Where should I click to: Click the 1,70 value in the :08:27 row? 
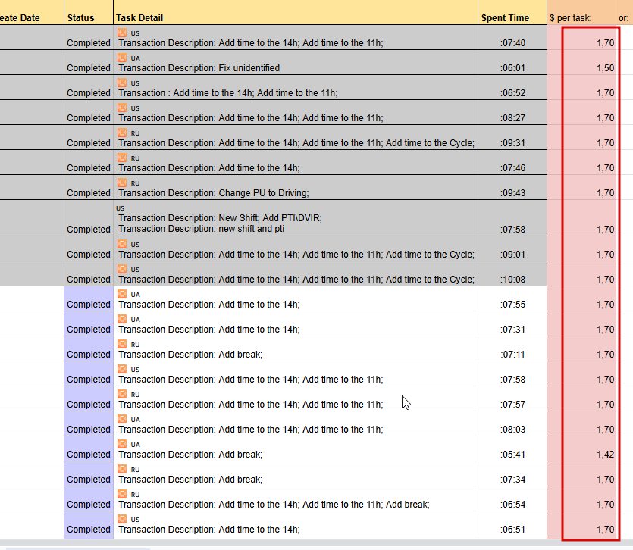[x=605, y=118]
